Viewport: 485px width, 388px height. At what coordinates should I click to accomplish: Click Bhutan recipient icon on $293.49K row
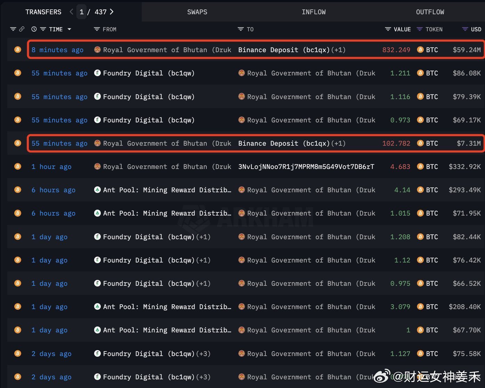(241, 190)
